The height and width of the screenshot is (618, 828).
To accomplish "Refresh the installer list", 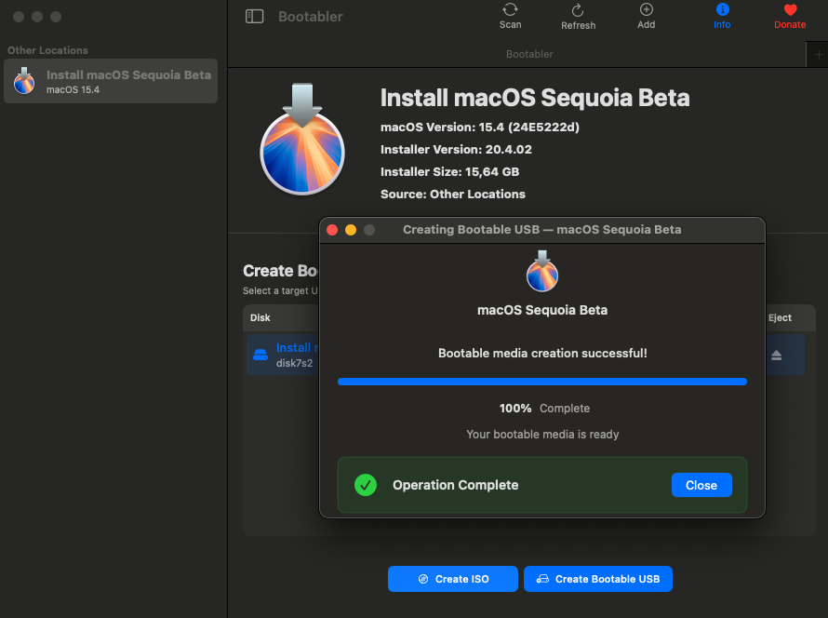I will [x=578, y=17].
